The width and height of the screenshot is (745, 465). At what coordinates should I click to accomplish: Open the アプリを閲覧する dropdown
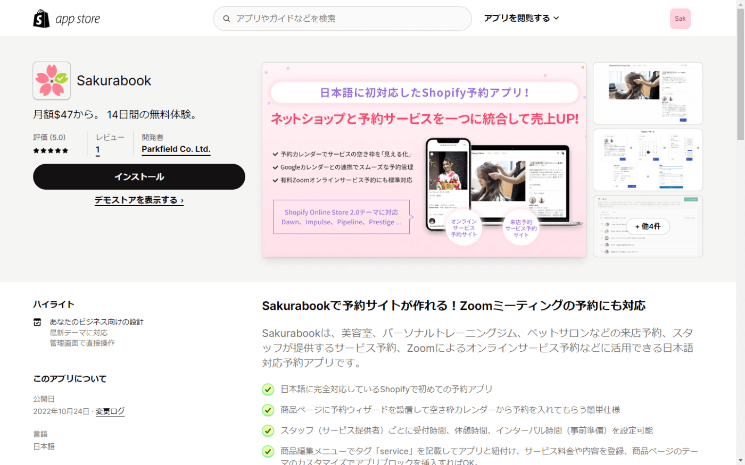521,18
